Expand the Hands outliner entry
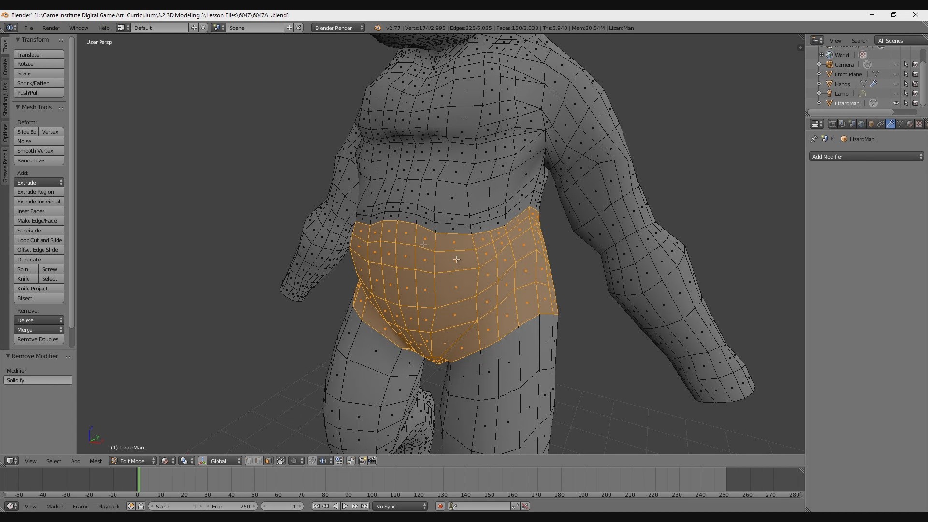This screenshot has height=522, width=928. (x=819, y=84)
